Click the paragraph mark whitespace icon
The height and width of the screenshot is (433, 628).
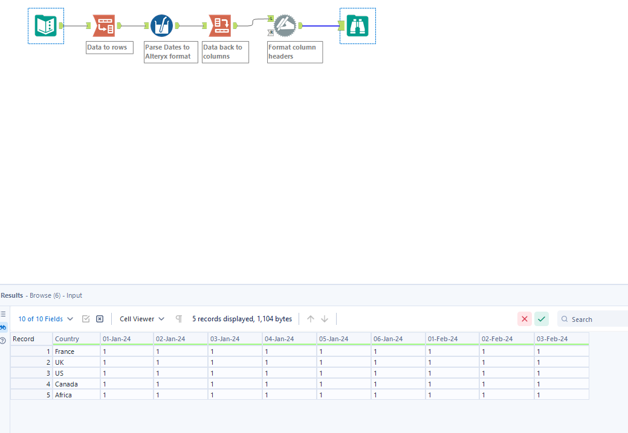(x=178, y=318)
